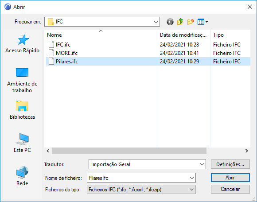Click the Abrir button
Image resolution: width=257 pixels, height=202 pixels.
coord(230,178)
